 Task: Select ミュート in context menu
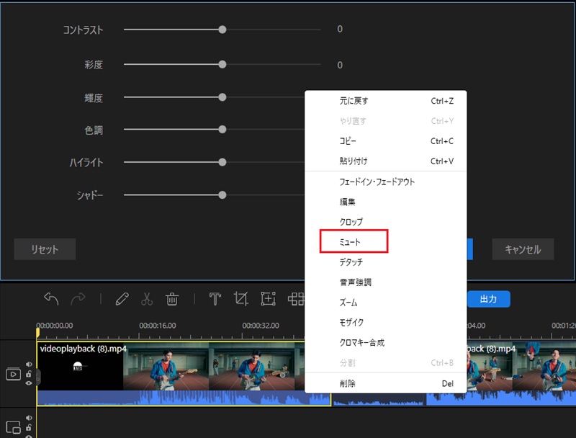[x=386, y=242]
